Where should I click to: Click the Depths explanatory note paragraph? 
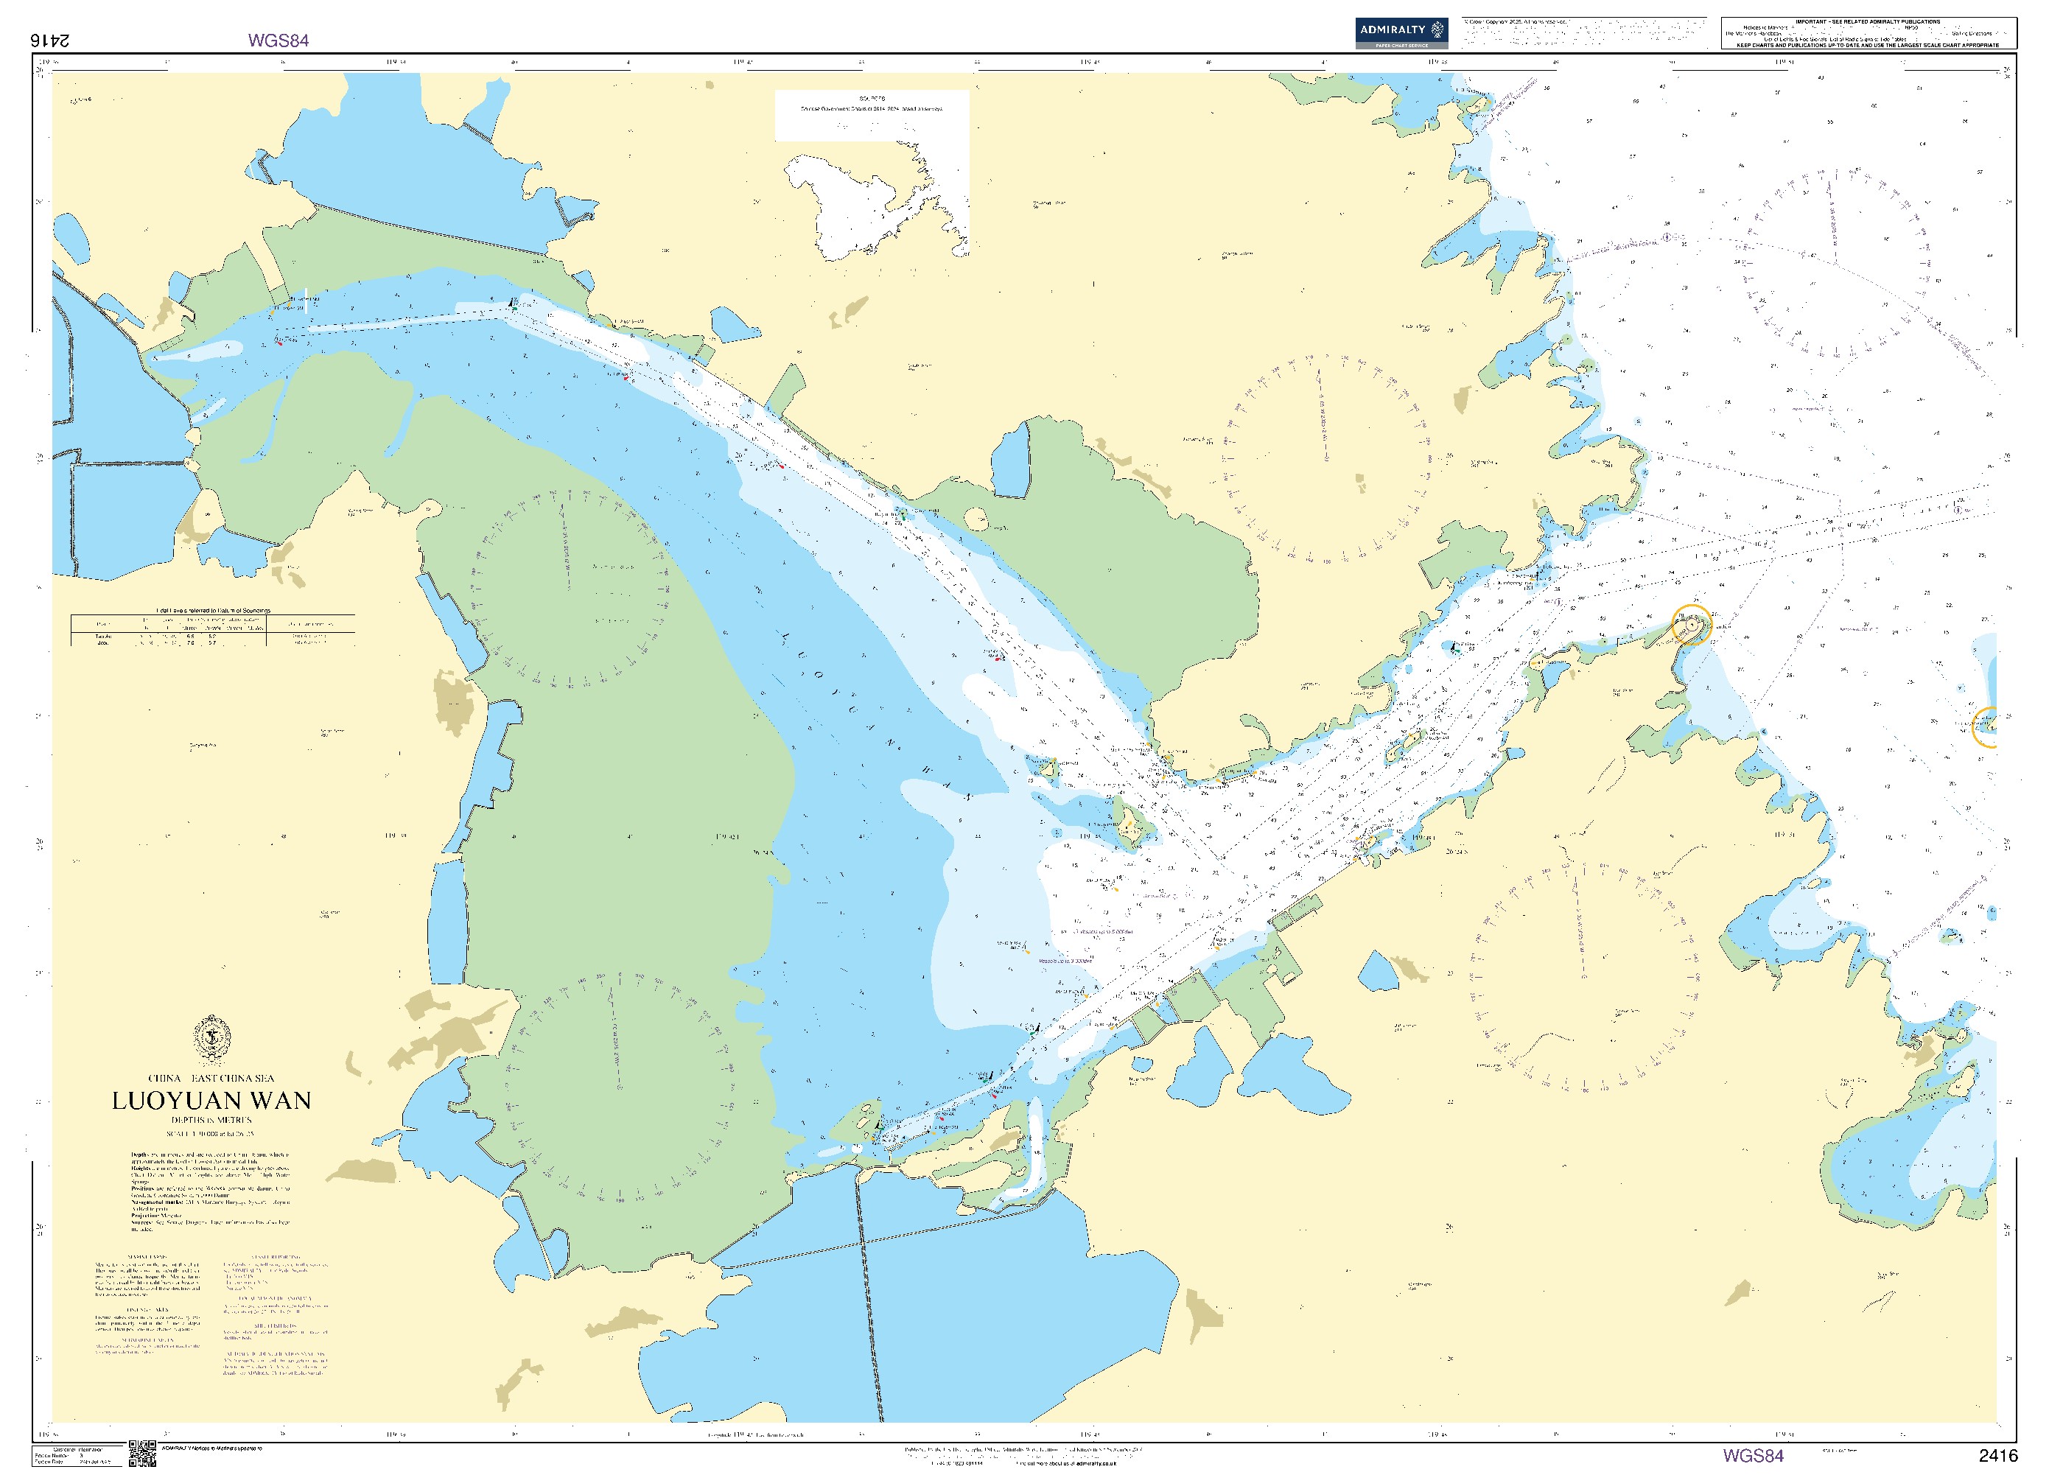click(211, 1158)
